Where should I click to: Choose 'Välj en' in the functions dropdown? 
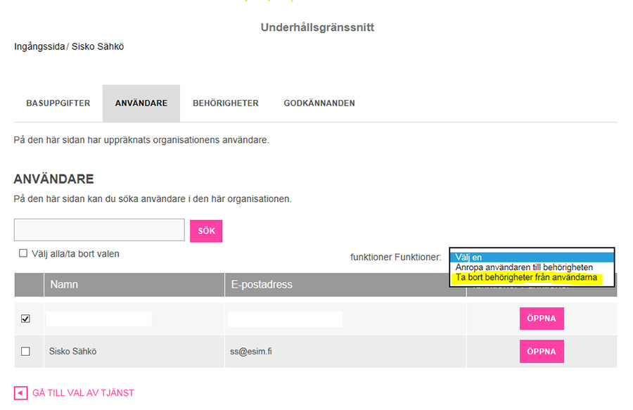pyautogui.click(x=532, y=257)
